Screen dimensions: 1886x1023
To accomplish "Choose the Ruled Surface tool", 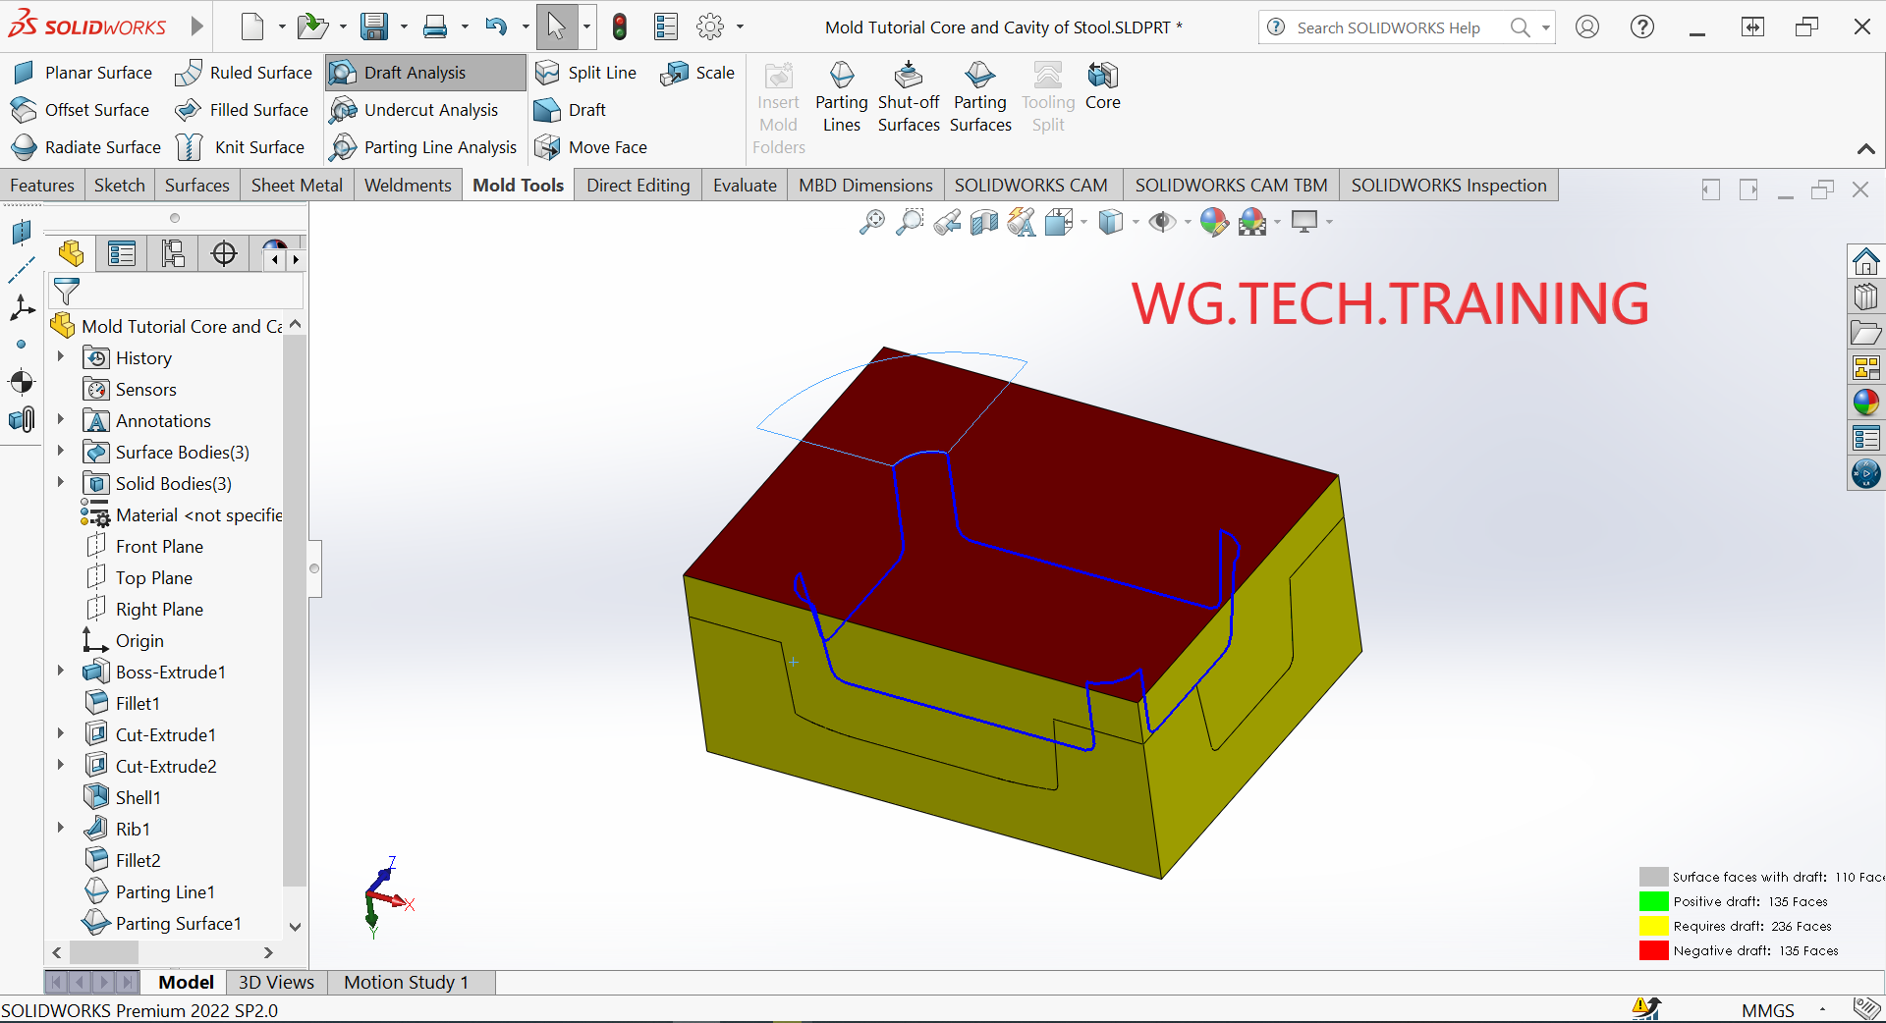I will point(244,73).
